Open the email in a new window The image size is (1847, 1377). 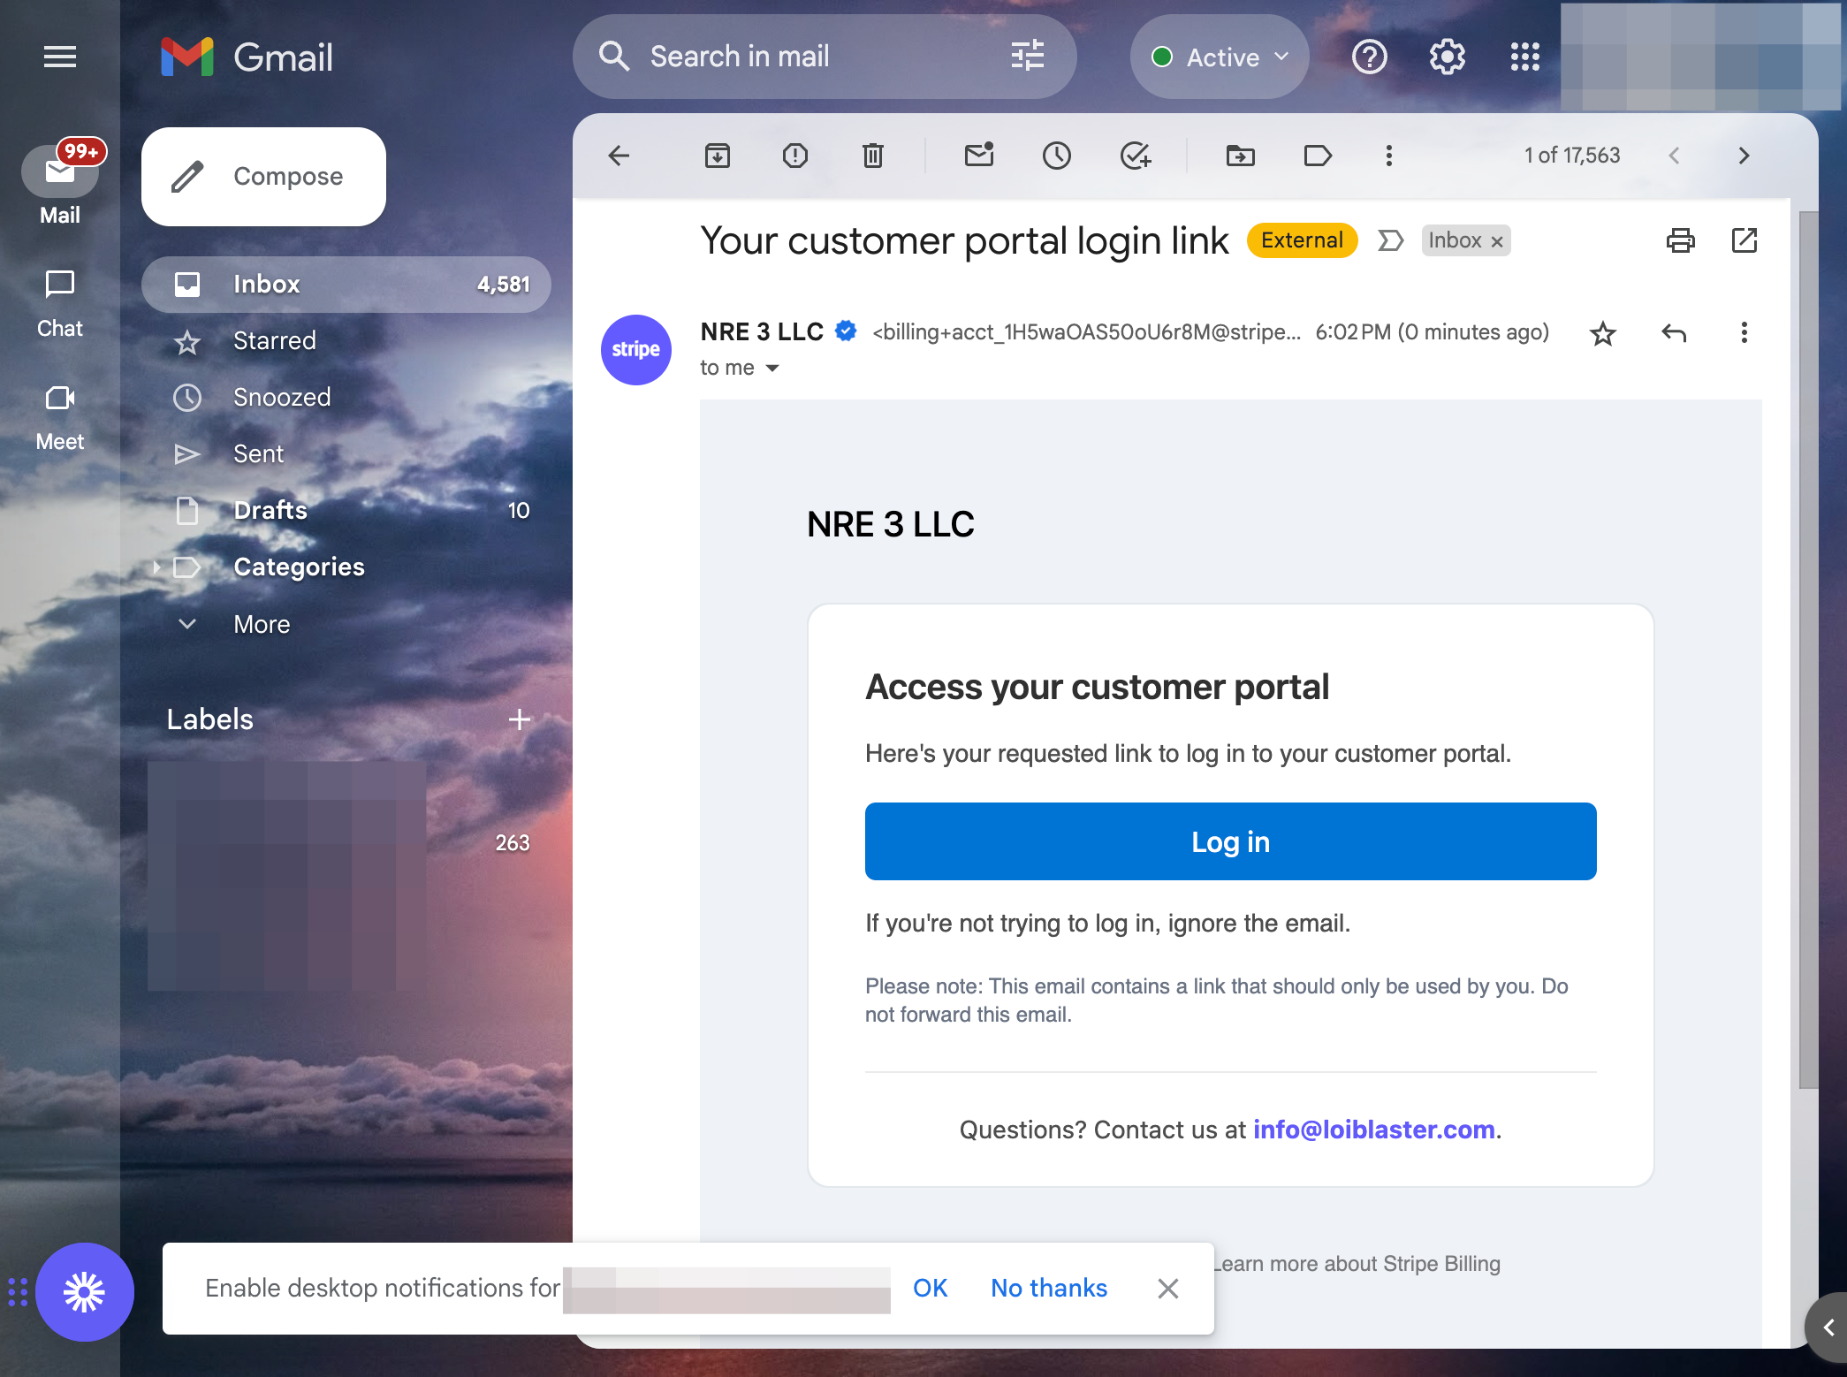click(1744, 240)
